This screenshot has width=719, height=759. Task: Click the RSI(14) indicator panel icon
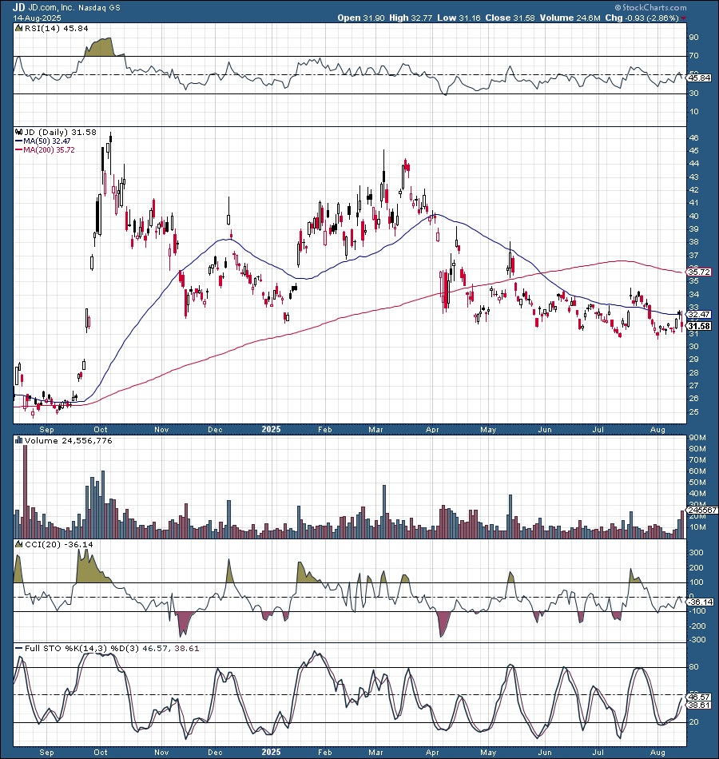click(x=17, y=27)
